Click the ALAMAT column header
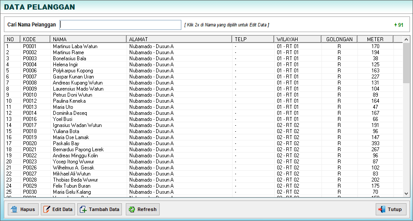Screen dimensions: 413x221 pyautogui.click(x=178, y=39)
